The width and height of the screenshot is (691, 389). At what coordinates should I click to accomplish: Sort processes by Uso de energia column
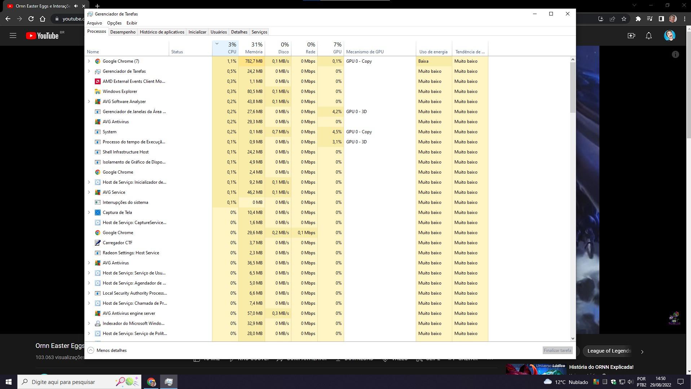(434, 48)
